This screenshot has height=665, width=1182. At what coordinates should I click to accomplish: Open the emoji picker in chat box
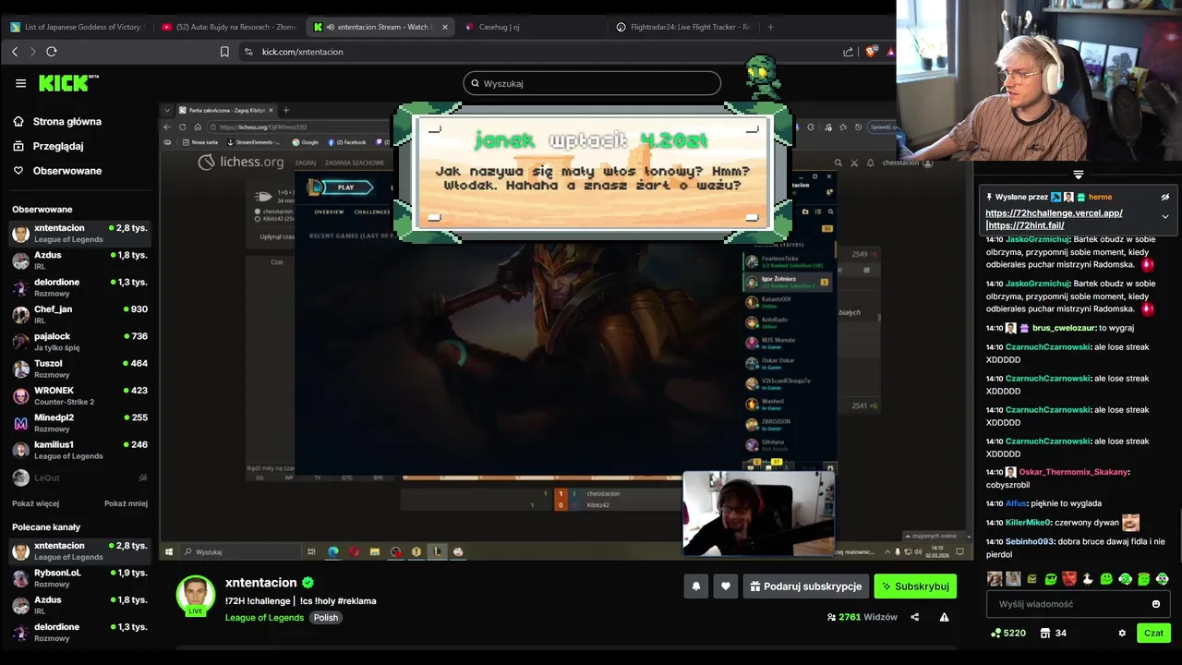1156,604
